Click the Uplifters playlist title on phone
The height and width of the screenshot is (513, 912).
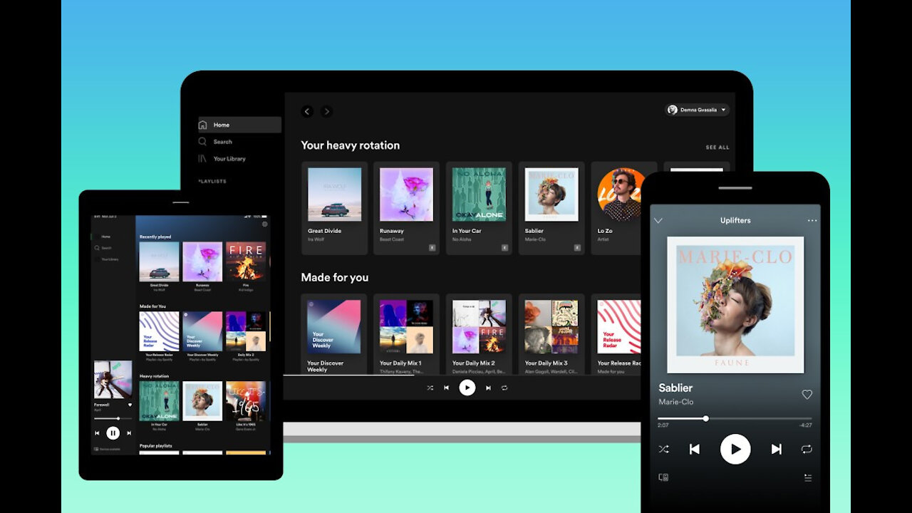pyautogui.click(x=735, y=221)
